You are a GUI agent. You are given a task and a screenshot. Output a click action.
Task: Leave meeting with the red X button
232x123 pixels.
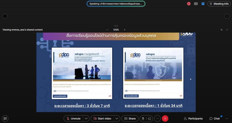click(x=165, y=118)
